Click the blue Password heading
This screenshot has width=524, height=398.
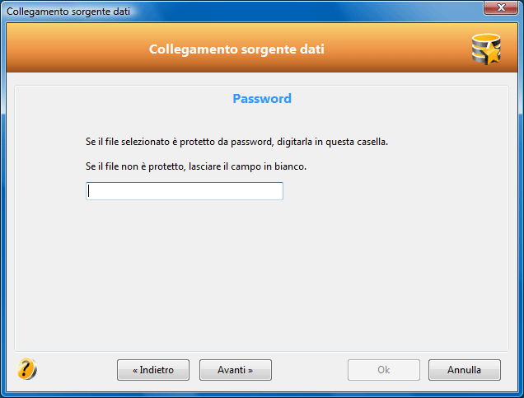click(x=262, y=99)
